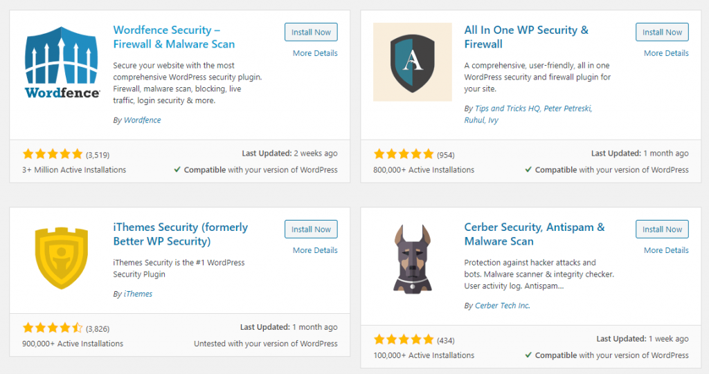The image size is (709, 374).
Task: Open the Cerber Security, Antispam & Malware Scan title
Action: tap(534, 234)
